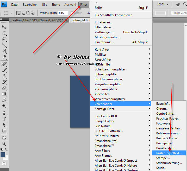Screen dimensions: 187x171
Task: Click Für Smartfilter konvertieren menu entry
Action: tap(113, 15)
